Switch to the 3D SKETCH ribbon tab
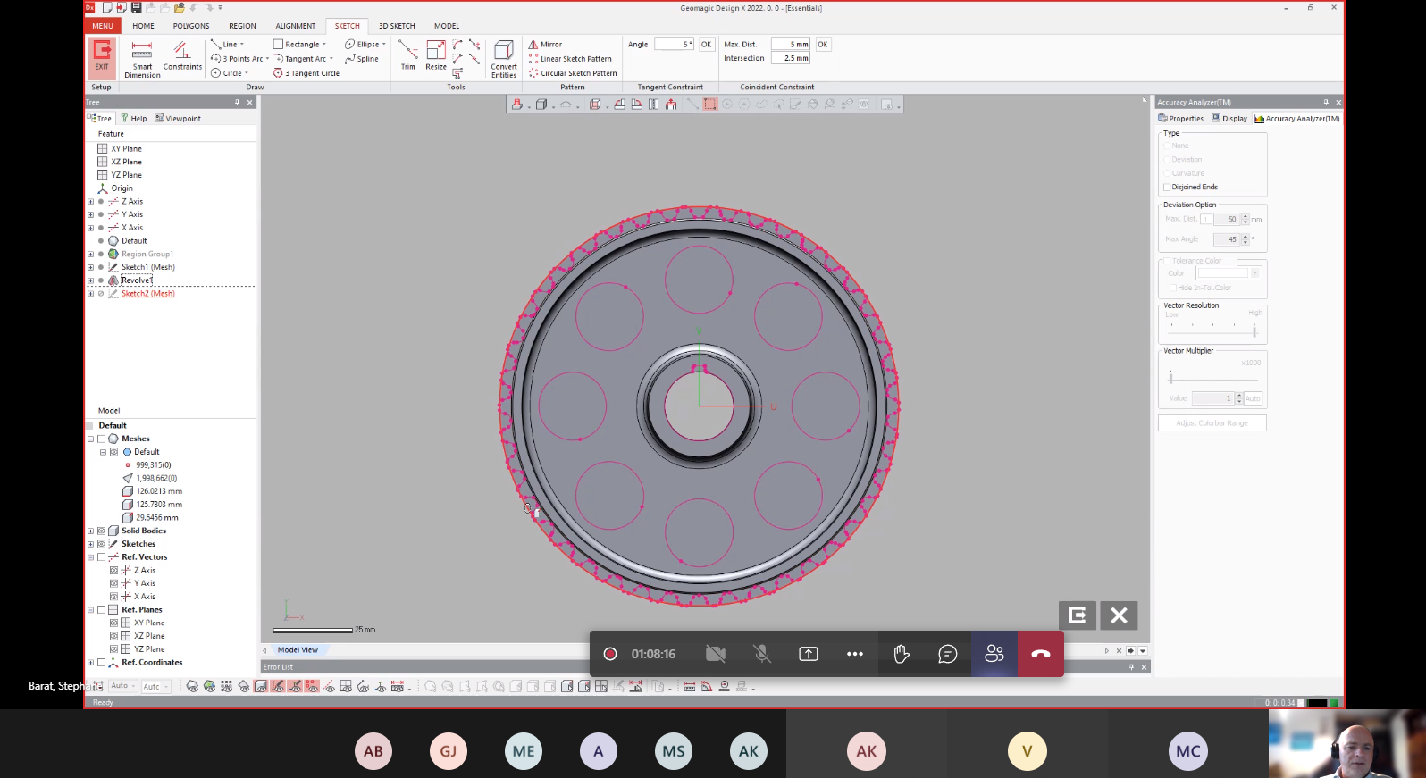 (397, 26)
